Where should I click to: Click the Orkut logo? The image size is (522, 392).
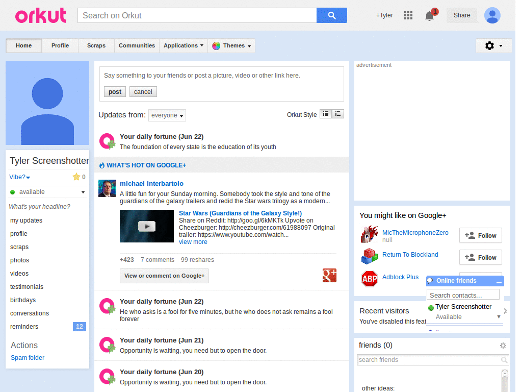(41, 15)
